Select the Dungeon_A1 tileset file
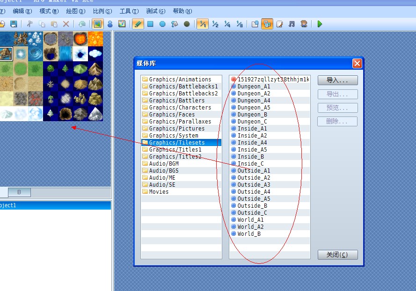Screen dimensions: 416x291 (x=270, y=87)
